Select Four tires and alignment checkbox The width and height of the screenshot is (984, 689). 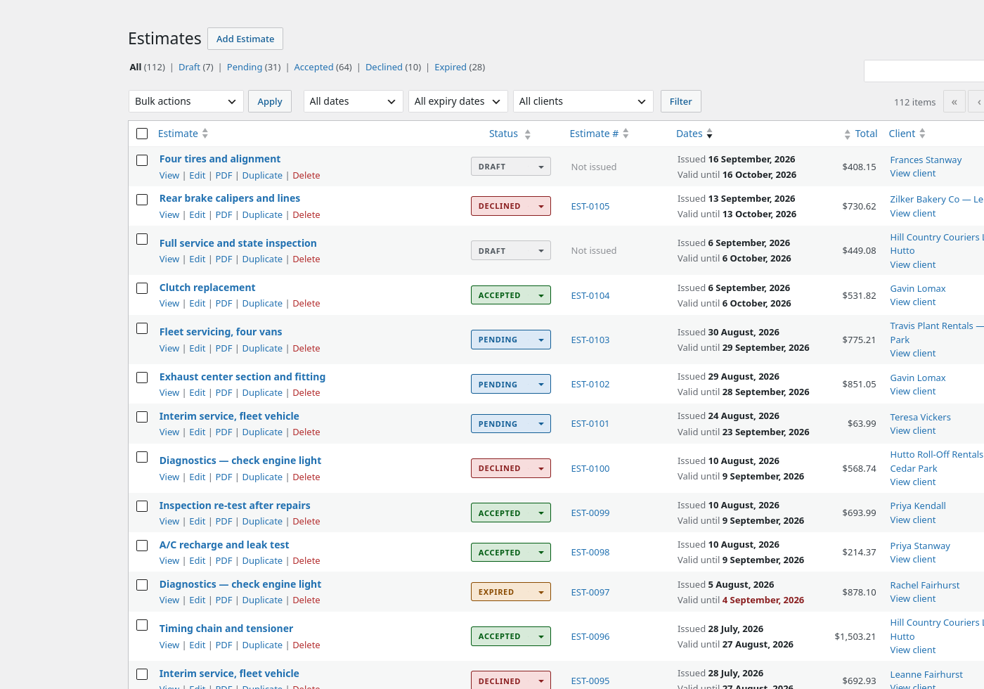pos(142,160)
